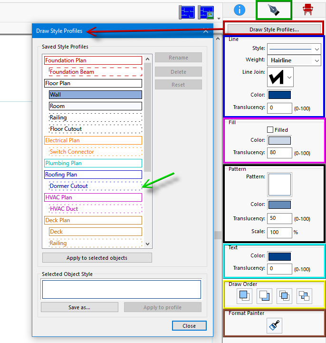326x343 pixels.
Task: Select the Foundation Beam profile
Action: tap(96, 72)
